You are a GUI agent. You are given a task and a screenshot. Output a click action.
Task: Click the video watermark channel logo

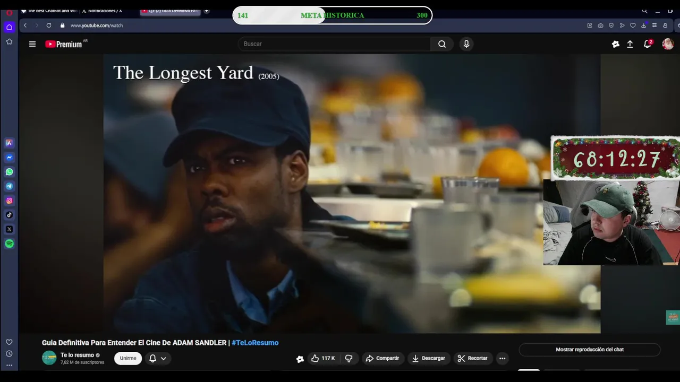(x=673, y=317)
